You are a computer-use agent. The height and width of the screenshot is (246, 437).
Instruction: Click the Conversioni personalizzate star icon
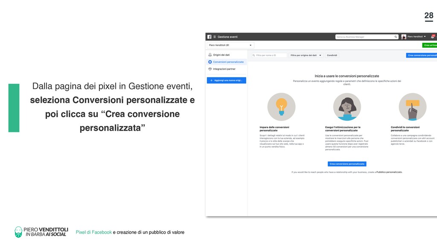point(210,62)
